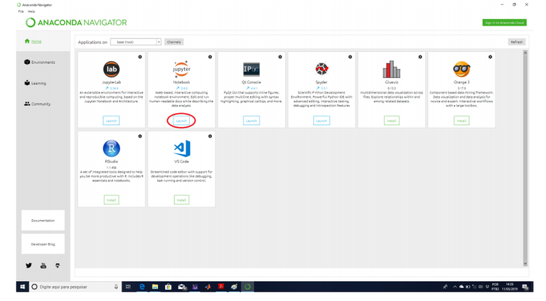The image size is (546, 301).
Task: Open the JupyterLab tile settings gear
Action: click(140, 57)
